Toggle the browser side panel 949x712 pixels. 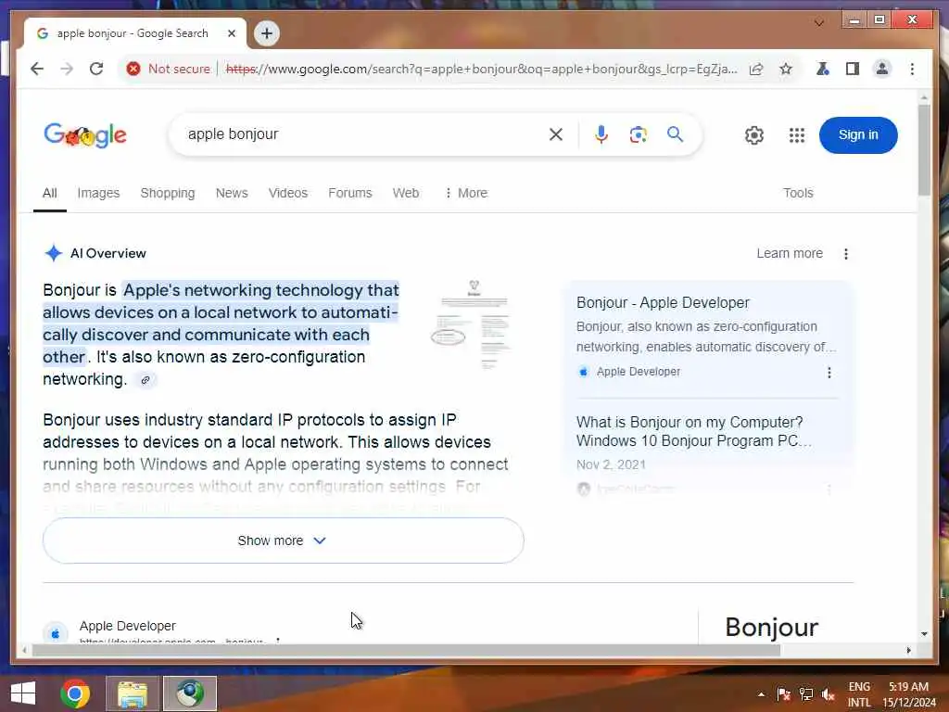coord(853,69)
